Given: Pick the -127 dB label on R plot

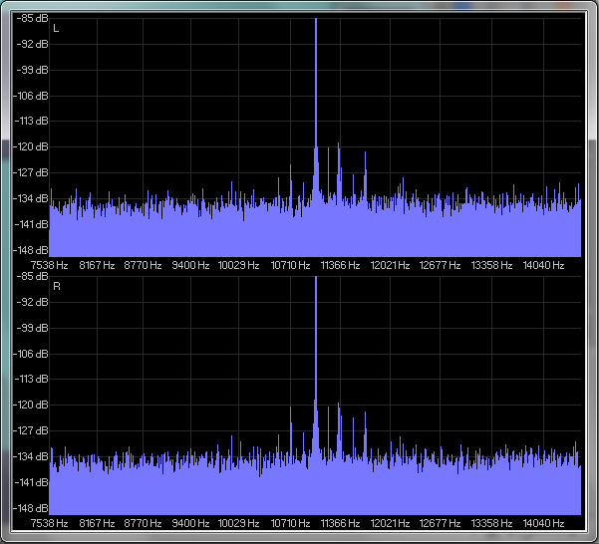Looking at the screenshot, I should 31,430.
